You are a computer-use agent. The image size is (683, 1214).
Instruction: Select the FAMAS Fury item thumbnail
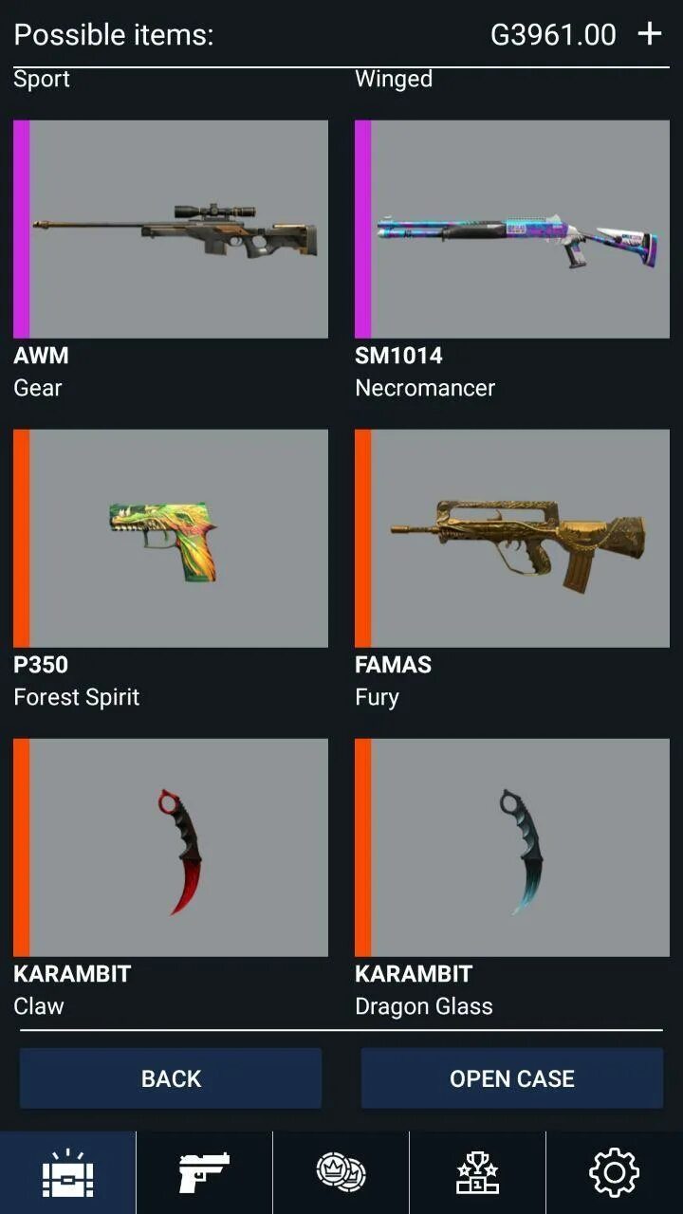pyautogui.click(x=512, y=539)
